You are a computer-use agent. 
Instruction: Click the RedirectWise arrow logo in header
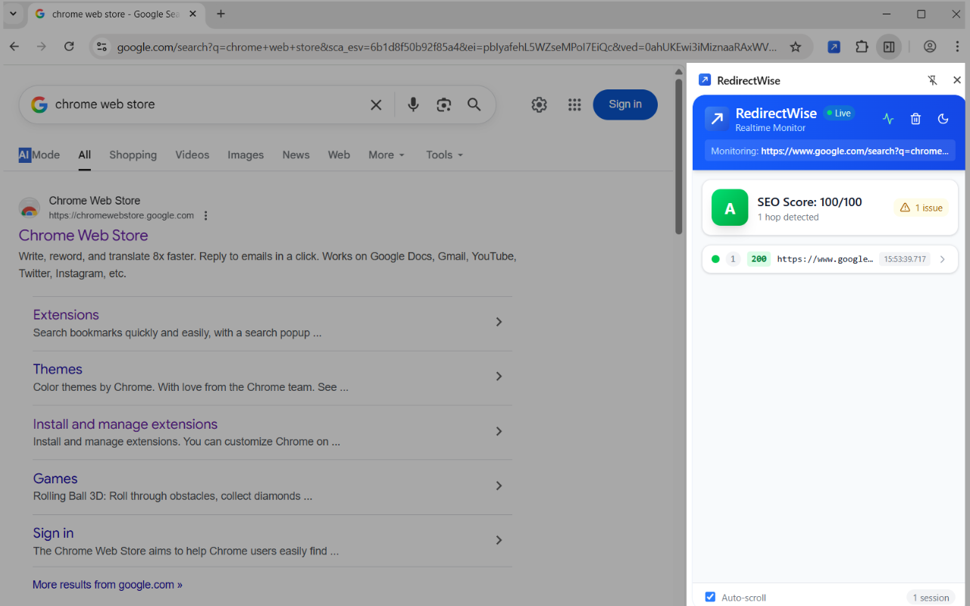[717, 119]
